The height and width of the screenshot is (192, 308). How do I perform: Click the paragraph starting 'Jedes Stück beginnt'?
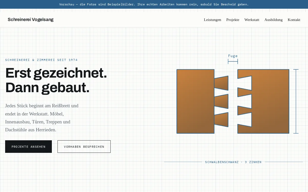pyautogui.click(x=42, y=118)
